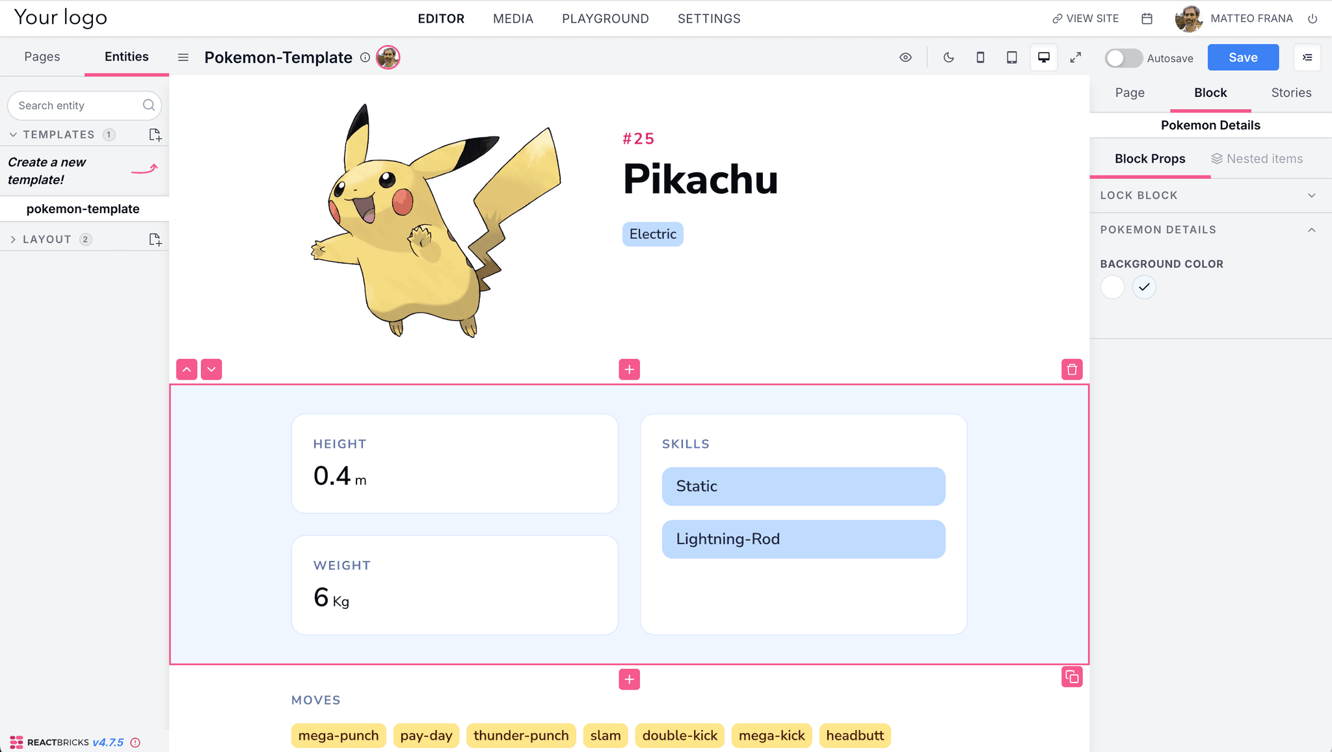1332x752 pixels.
Task: Switch to tablet preview view
Action: tap(1011, 57)
